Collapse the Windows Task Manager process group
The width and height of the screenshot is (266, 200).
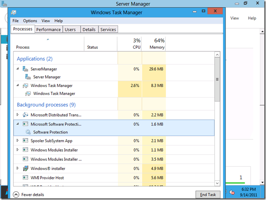[18, 85]
